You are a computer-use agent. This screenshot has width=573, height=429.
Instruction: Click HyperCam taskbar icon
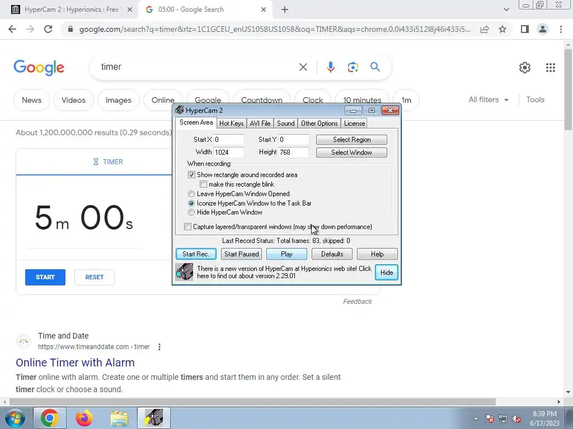coord(154,418)
